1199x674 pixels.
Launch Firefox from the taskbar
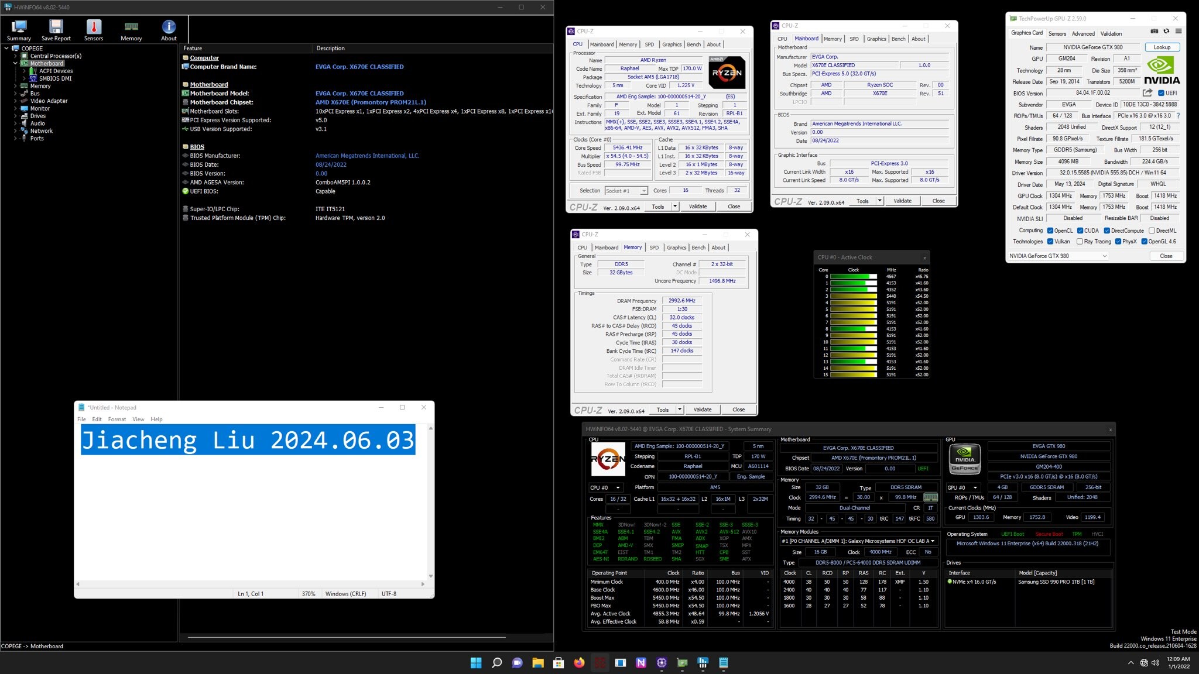point(579,662)
